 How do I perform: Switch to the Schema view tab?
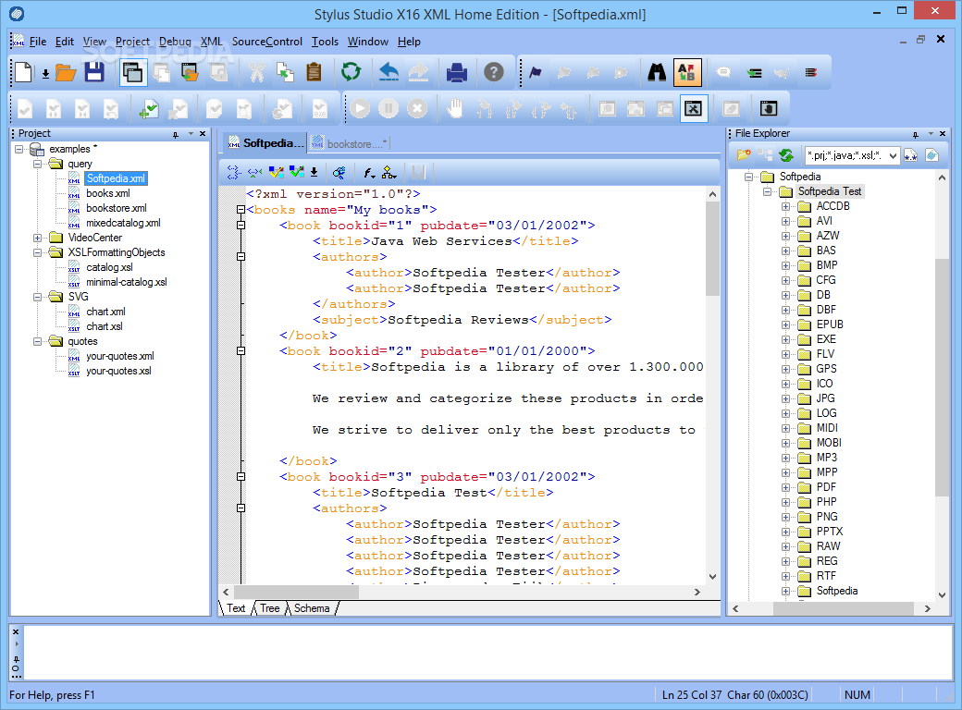click(312, 608)
